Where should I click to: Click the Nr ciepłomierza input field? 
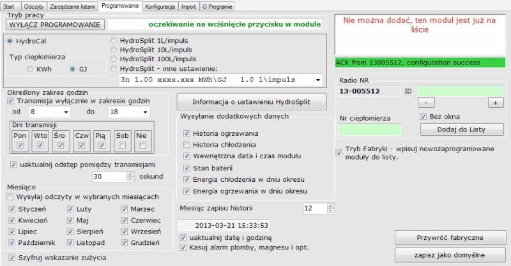coord(369,129)
